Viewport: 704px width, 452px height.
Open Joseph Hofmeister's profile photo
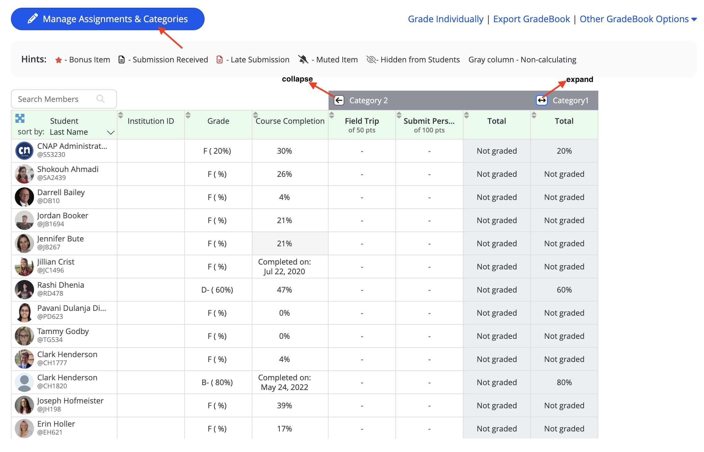(x=24, y=405)
